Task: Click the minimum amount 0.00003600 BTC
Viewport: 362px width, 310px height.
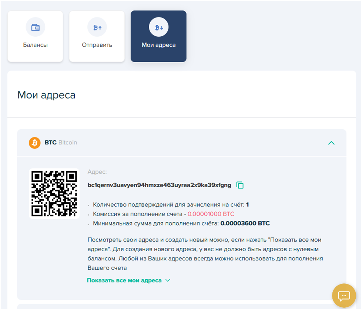Action: (x=245, y=223)
